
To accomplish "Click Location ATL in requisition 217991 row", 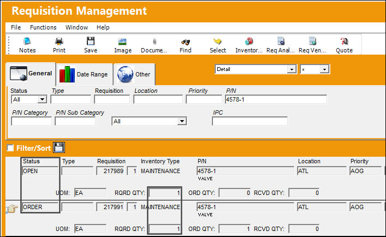I will pos(322,207).
